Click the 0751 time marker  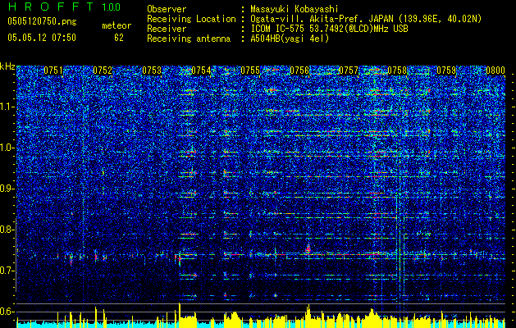tap(53, 71)
